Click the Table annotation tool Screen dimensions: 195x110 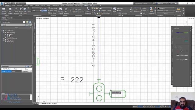tap(143, 13)
